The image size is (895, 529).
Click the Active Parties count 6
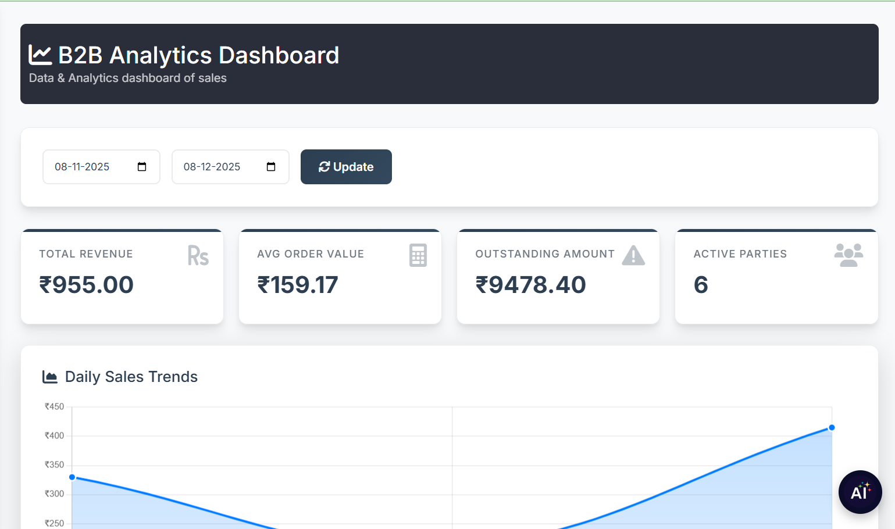tap(701, 285)
